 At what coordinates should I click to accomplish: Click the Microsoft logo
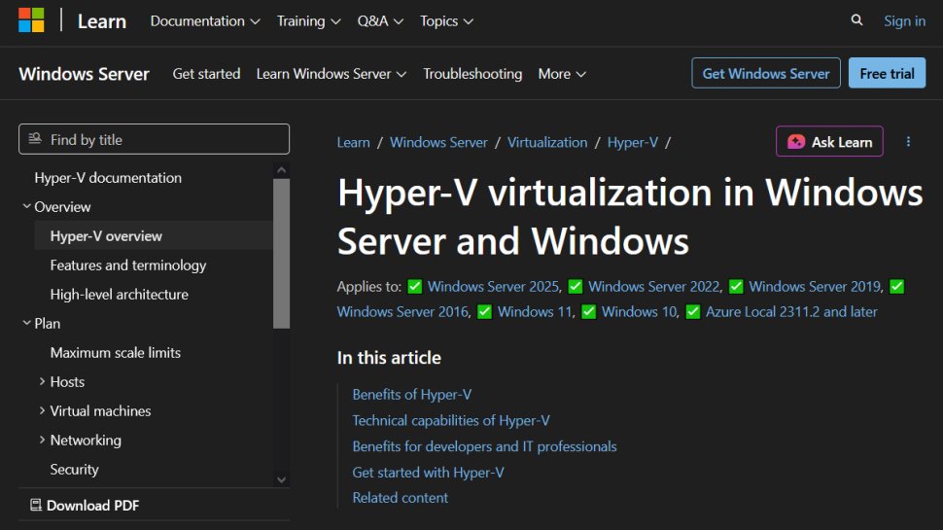coord(31,20)
